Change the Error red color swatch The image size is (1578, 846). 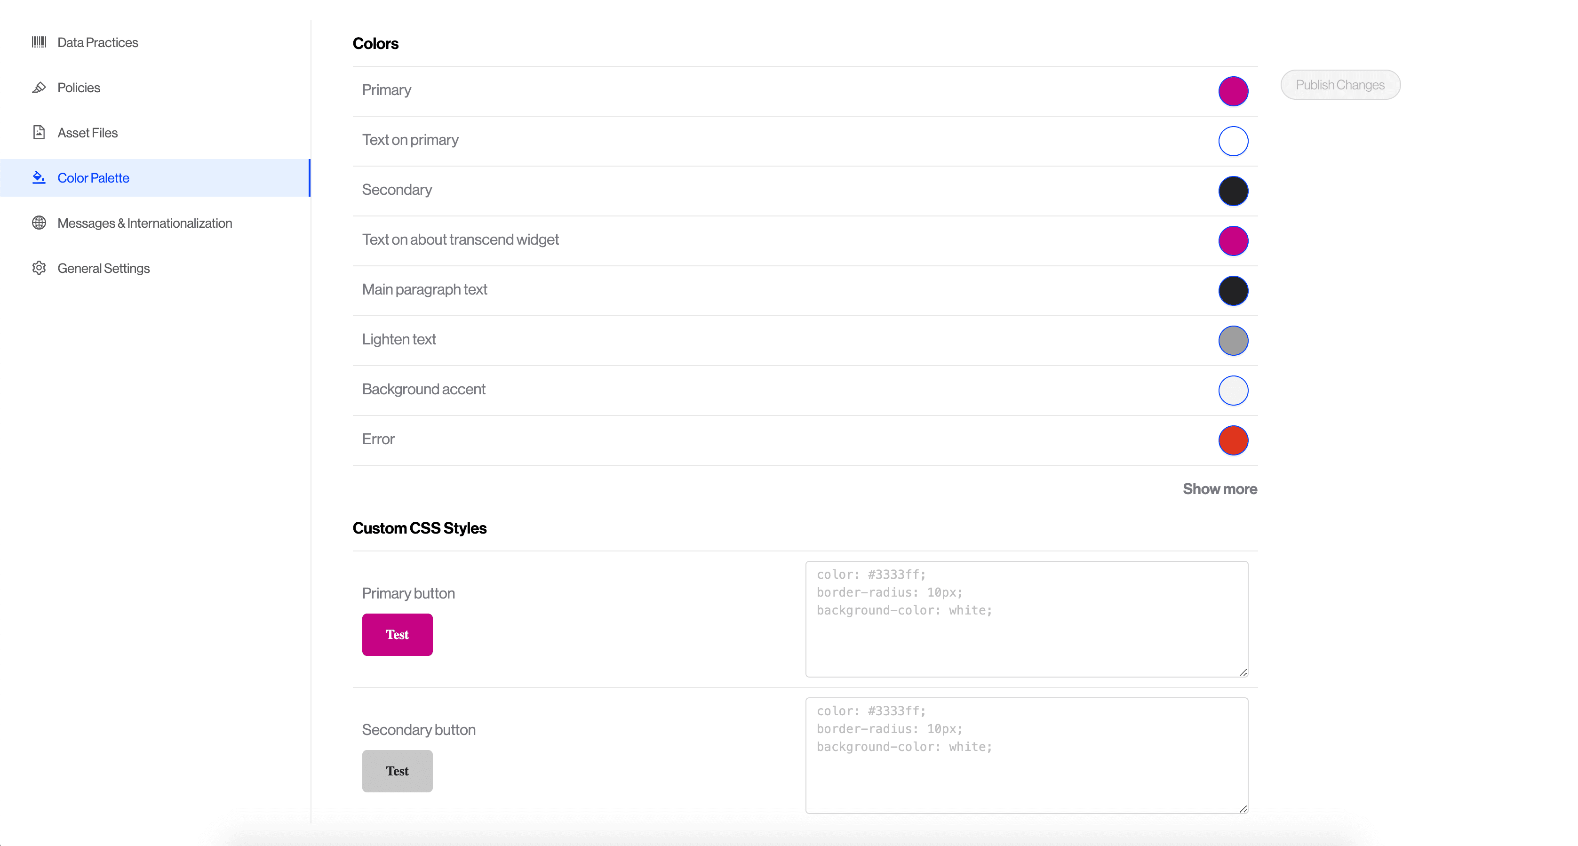tap(1233, 440)
